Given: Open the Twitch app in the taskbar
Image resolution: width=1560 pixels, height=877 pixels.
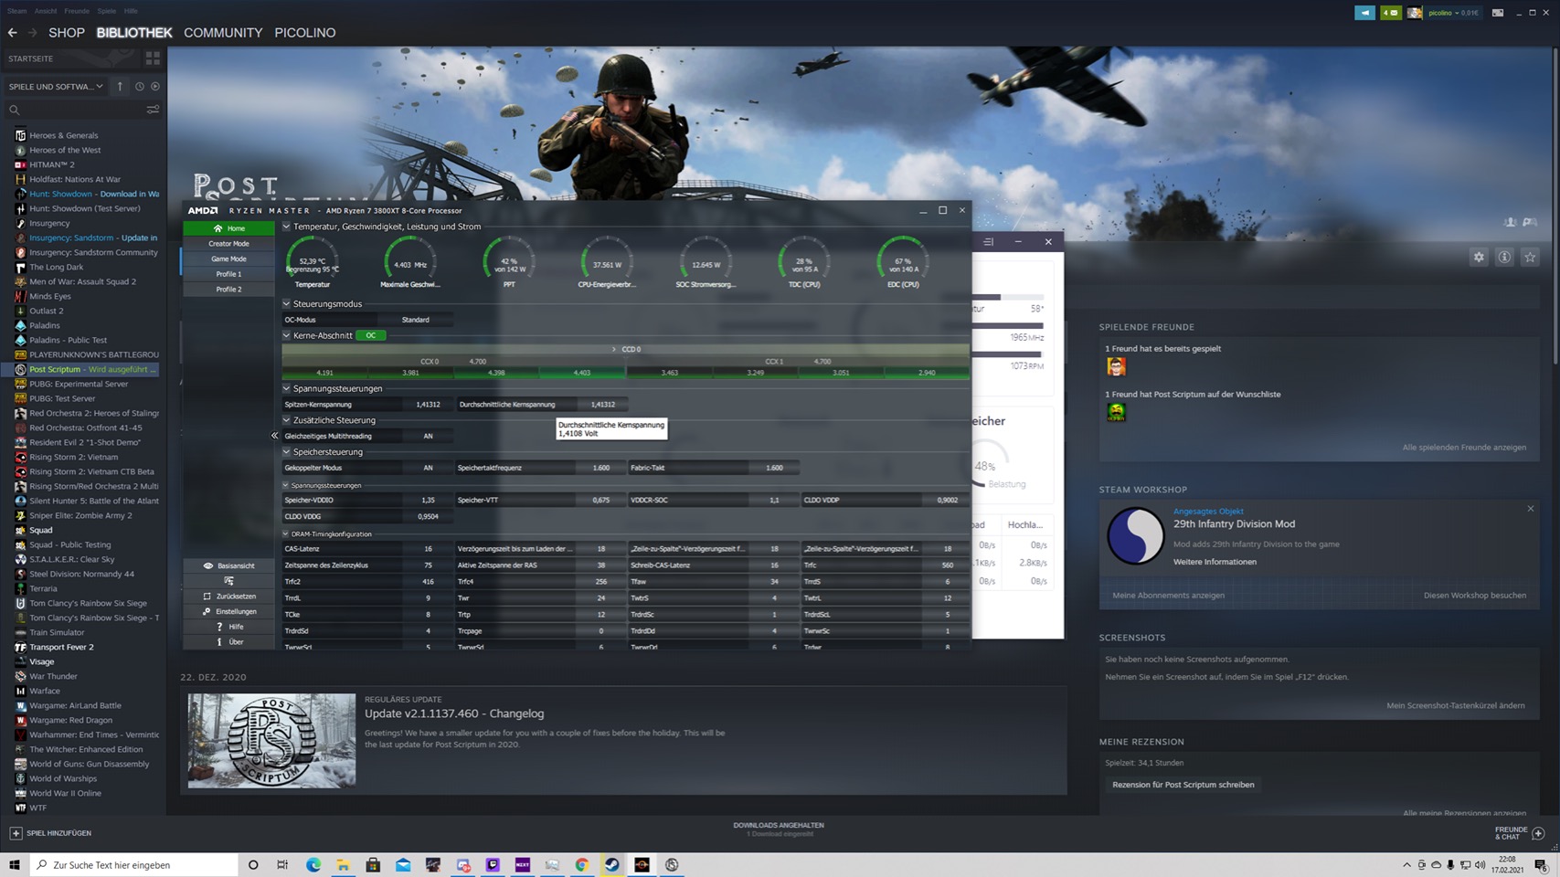Looking at the screenshot, I should (493, 865).
